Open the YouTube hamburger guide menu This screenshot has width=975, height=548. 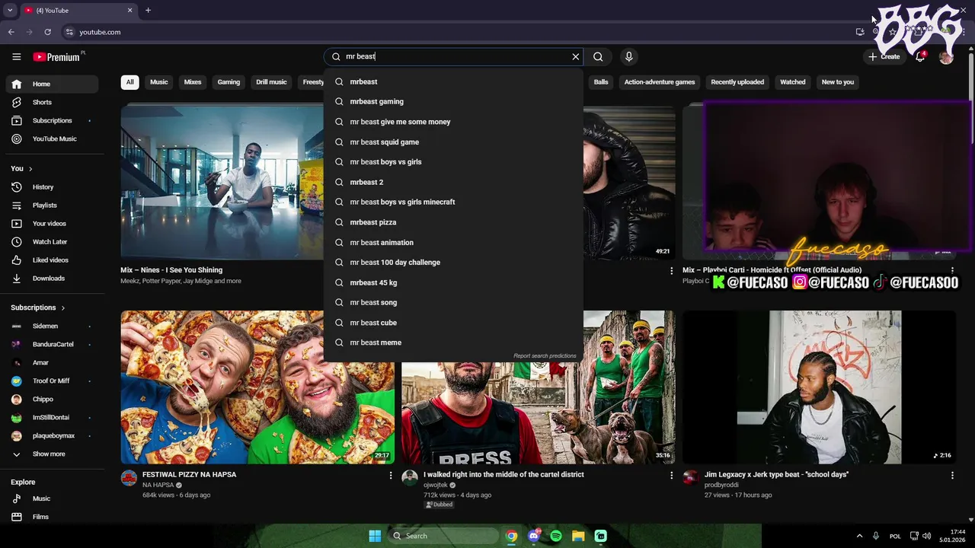pos(16,56)
